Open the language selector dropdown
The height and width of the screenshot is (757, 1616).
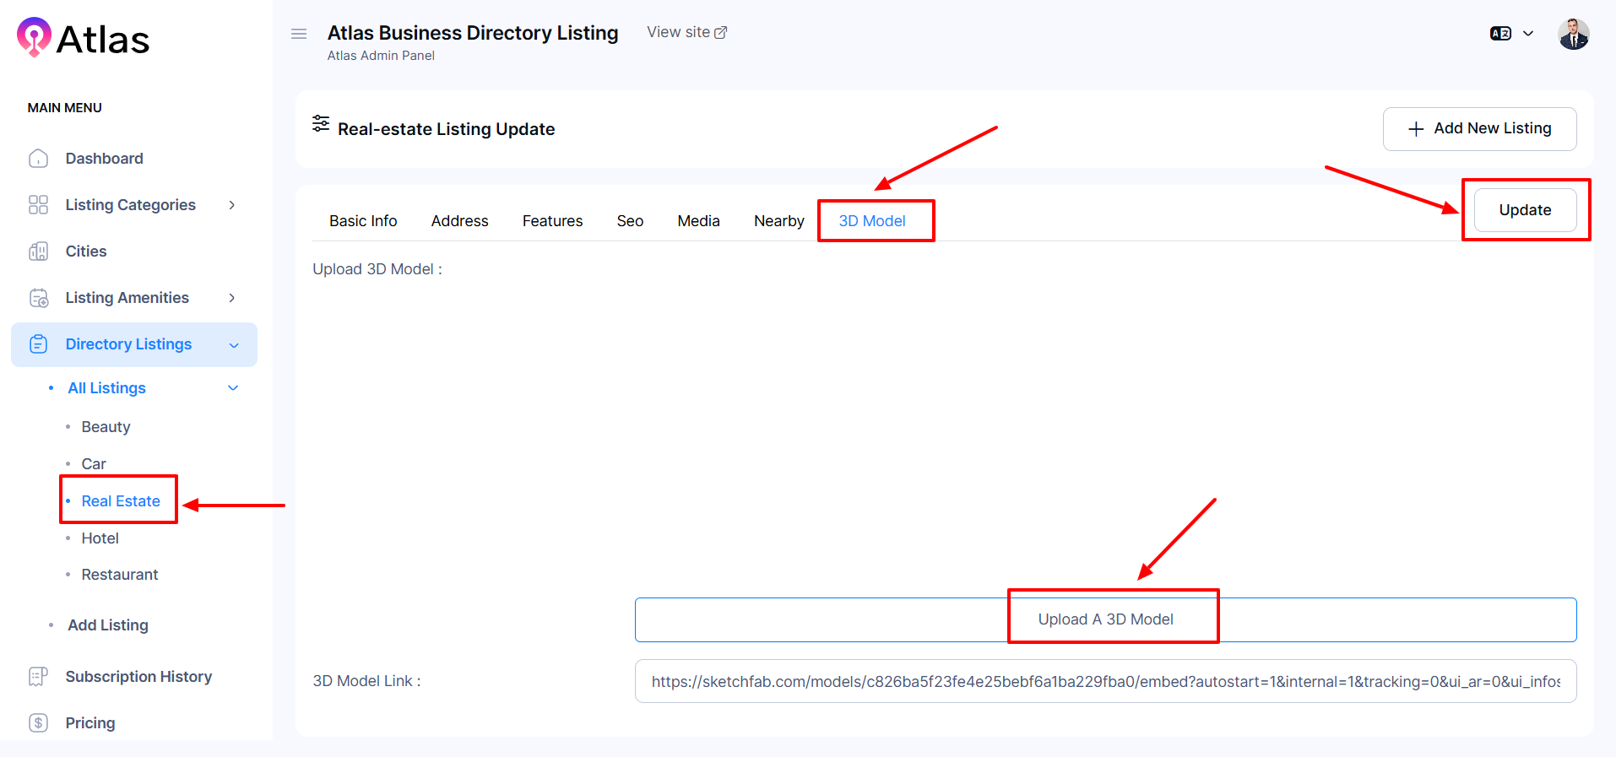(x=1511, y=34)
